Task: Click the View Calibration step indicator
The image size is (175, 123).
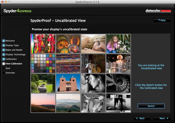Action: coord(3,64)
